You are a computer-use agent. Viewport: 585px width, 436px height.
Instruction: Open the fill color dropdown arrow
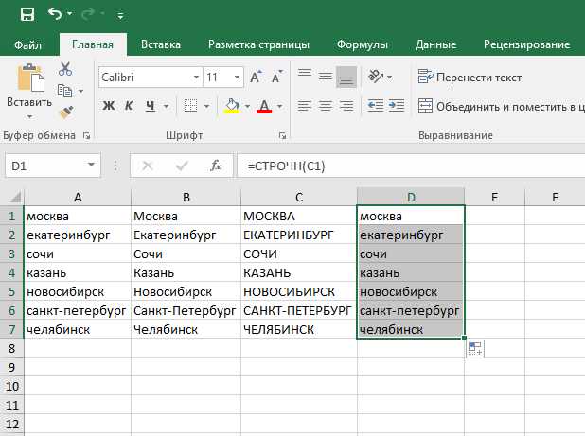point(247,107)
